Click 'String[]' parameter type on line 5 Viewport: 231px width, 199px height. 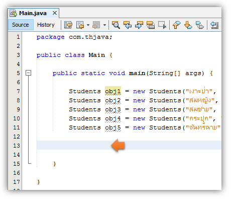click(x=165, y=73)
